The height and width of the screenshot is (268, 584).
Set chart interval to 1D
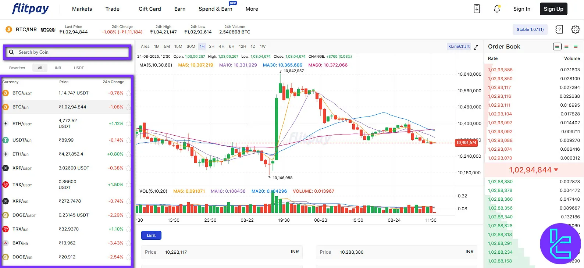pyautogui.click(x=253, y=46)
